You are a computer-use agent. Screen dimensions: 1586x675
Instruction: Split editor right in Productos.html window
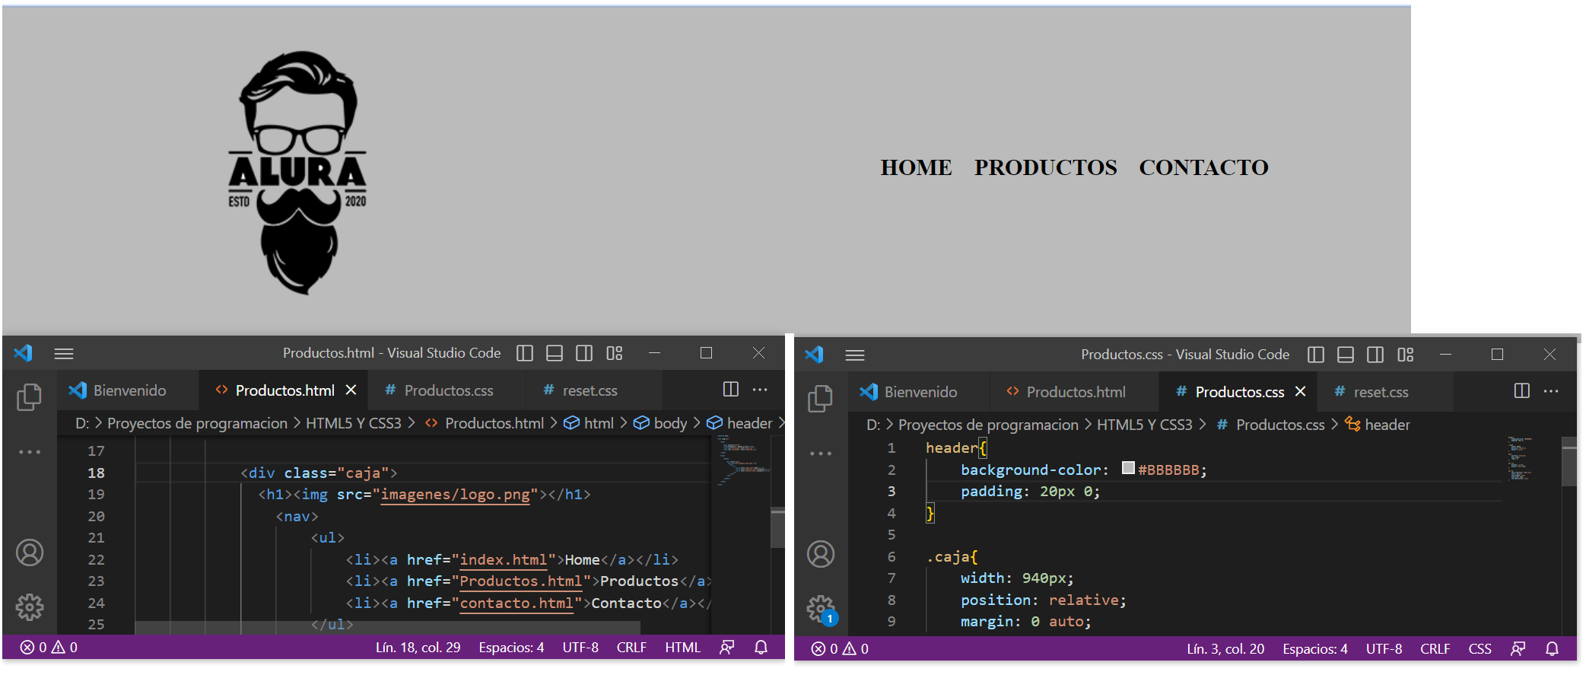click(731, 390)
